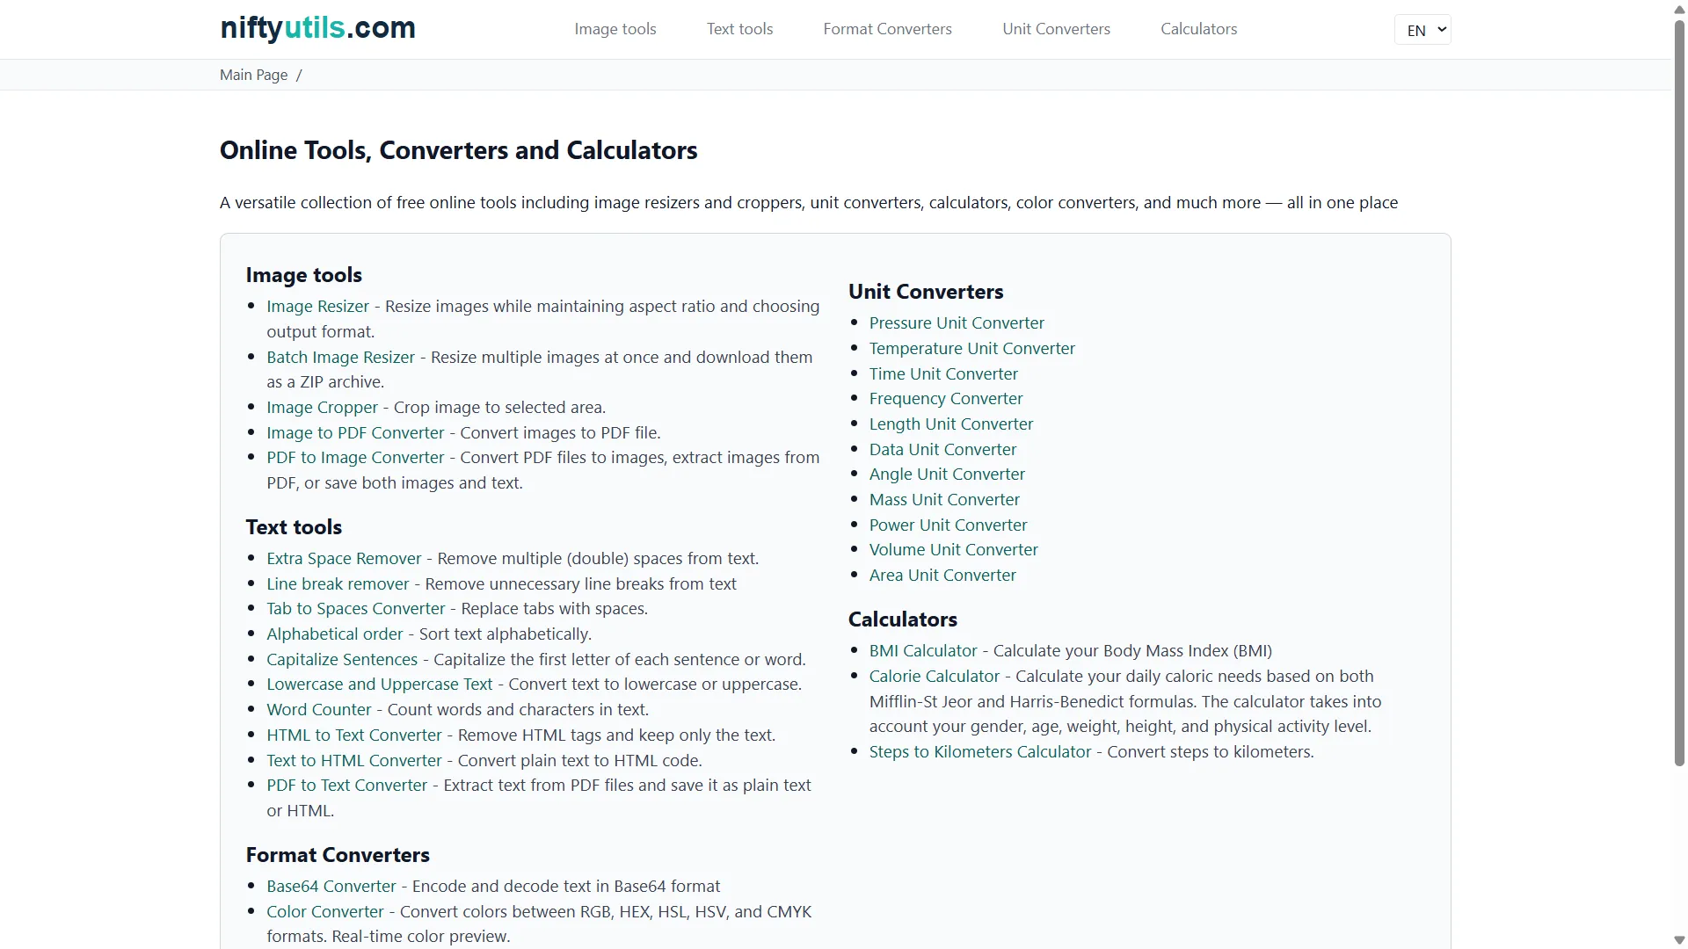Open the Unit Converters menu
The width and height of the screenshot is (1688, 949).
coord(1056,28)
